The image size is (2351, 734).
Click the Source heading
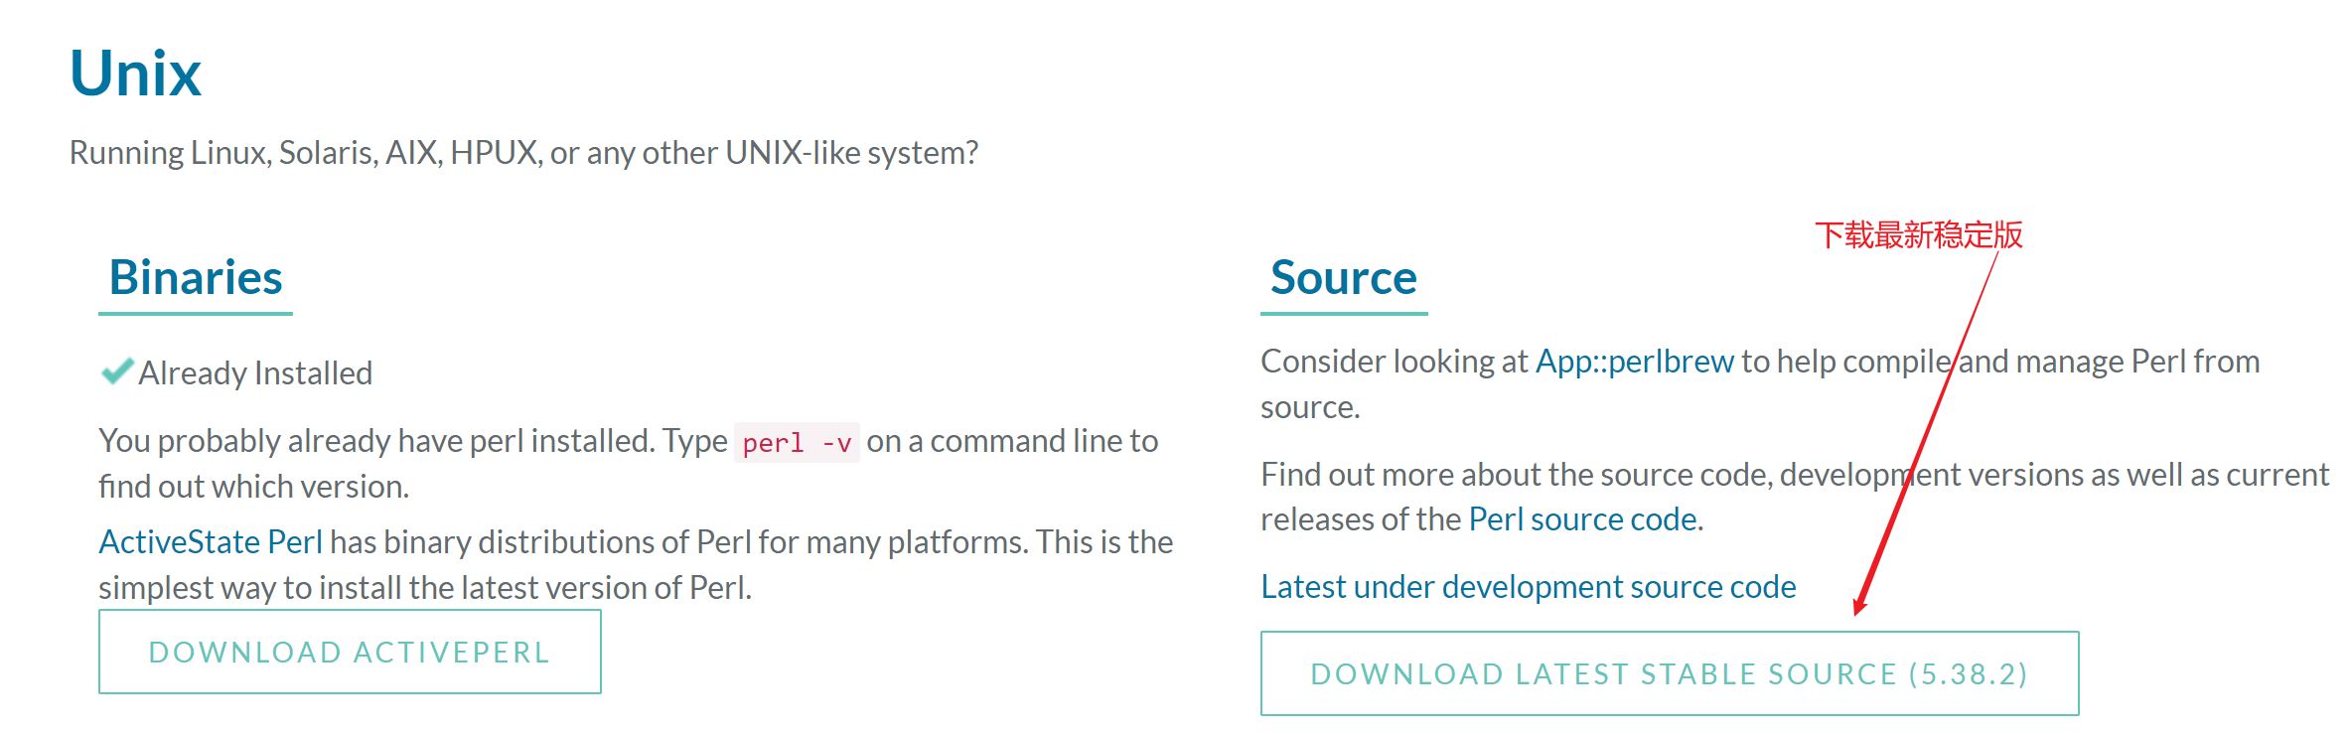(1344, 277)
